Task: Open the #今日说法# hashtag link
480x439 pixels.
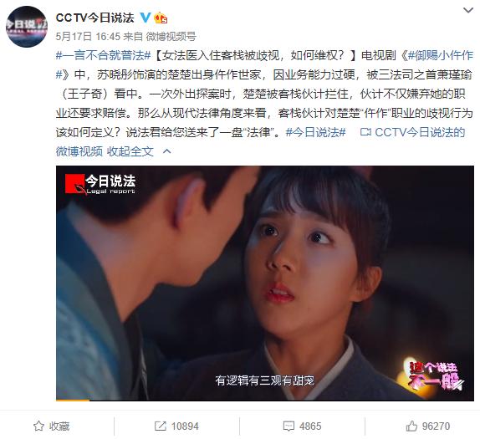Action: (315, 132)
